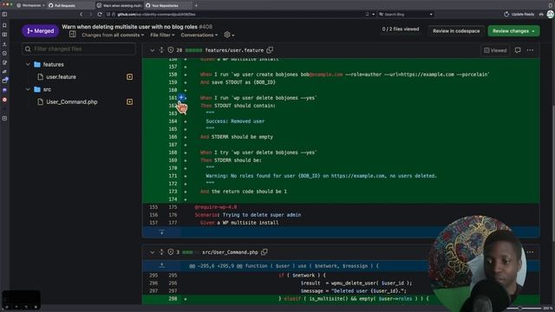Mark user.feature as Viewed

495,50
